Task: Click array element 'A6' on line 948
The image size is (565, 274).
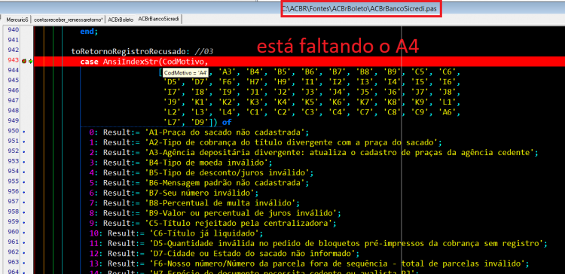Action: 448,112
